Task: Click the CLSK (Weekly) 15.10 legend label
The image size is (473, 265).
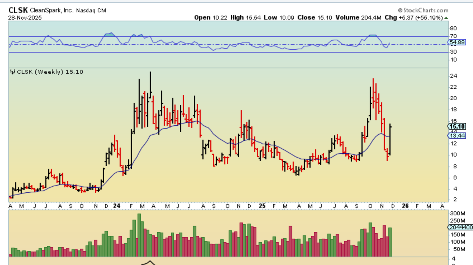Action: (x=50, y=72)
